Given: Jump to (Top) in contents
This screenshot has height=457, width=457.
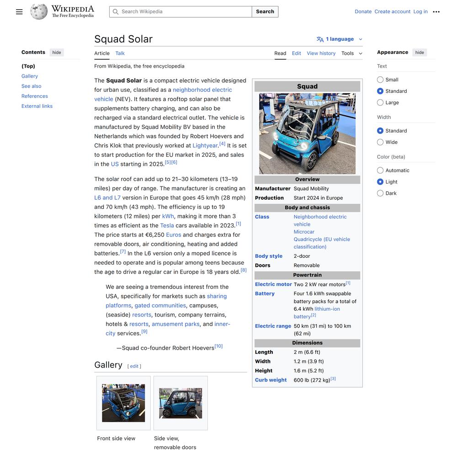Looking at the screenshot, I should pos(28,66).
